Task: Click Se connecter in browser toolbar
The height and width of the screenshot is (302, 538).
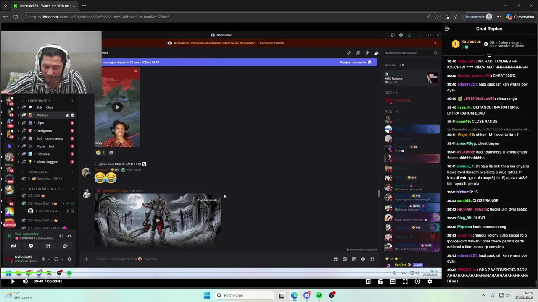Action: point(478,17)
